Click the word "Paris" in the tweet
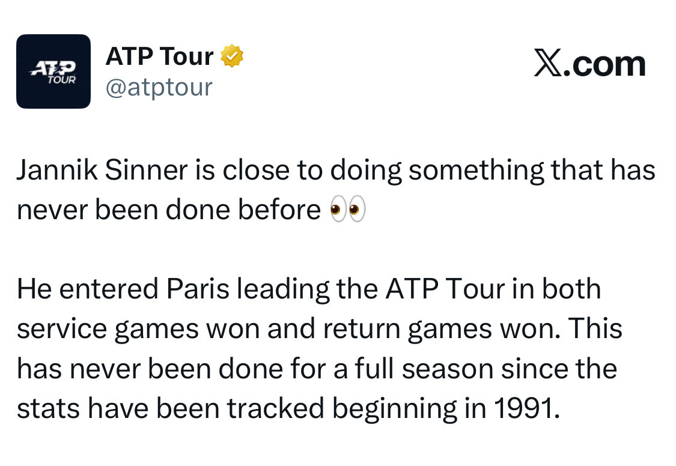The height and width of the screenshot is (466, 676). point(198,289)
